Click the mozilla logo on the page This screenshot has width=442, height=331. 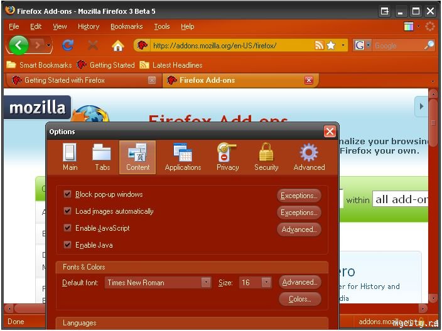click(37, 108)
